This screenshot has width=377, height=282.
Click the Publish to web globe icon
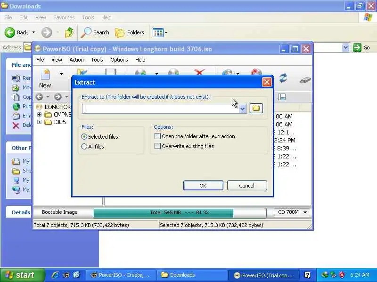tap(16, 107)
